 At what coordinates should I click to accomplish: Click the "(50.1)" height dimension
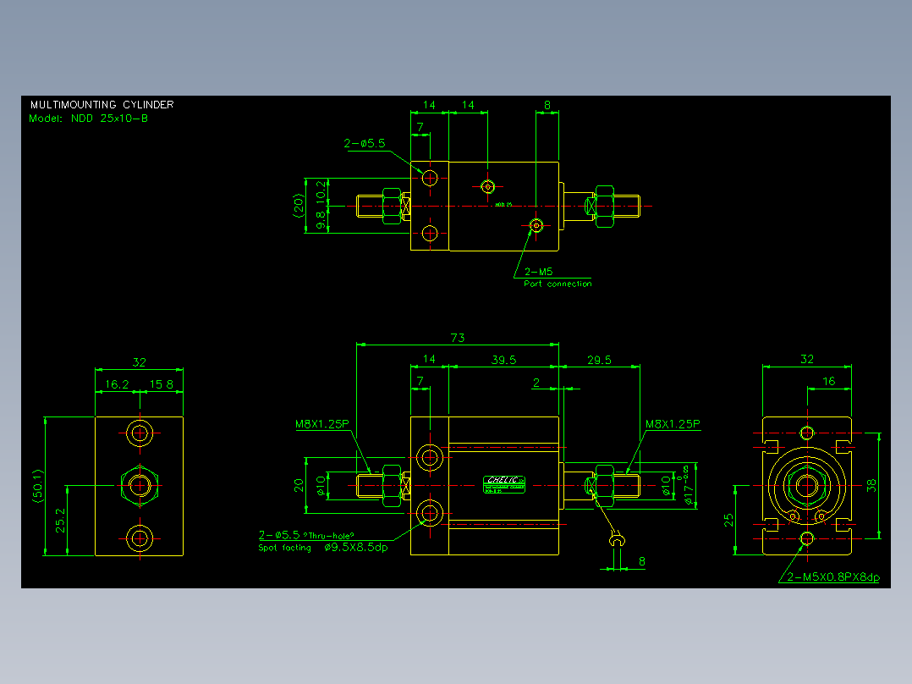coord(38,486)
